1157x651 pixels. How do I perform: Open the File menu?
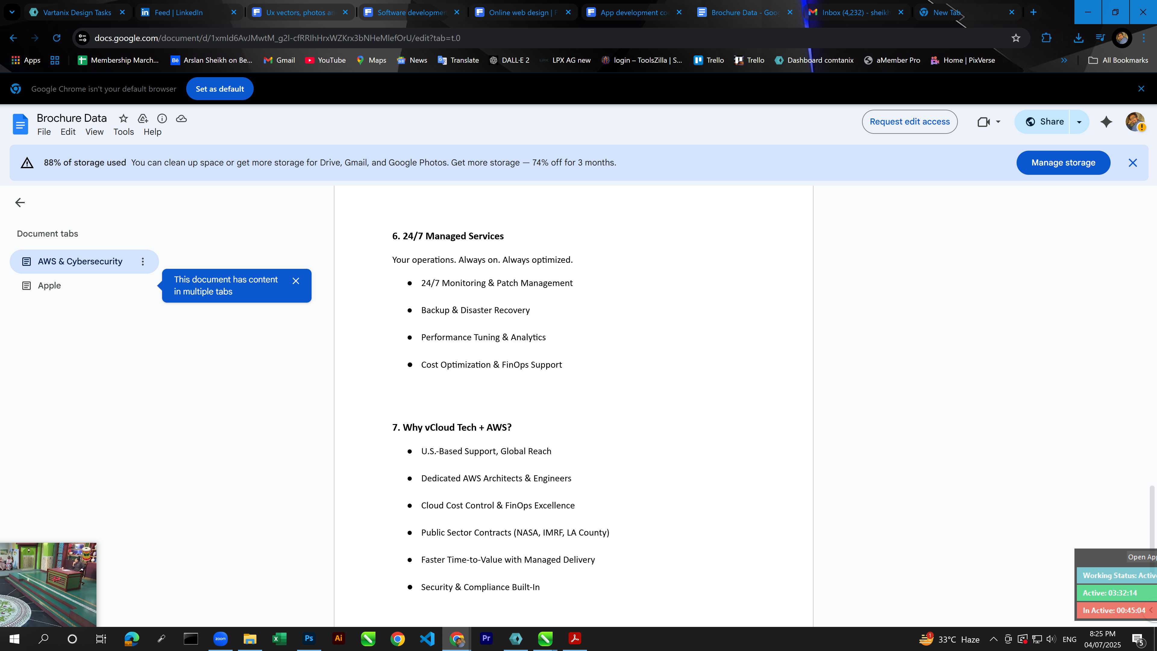[44, 132]
